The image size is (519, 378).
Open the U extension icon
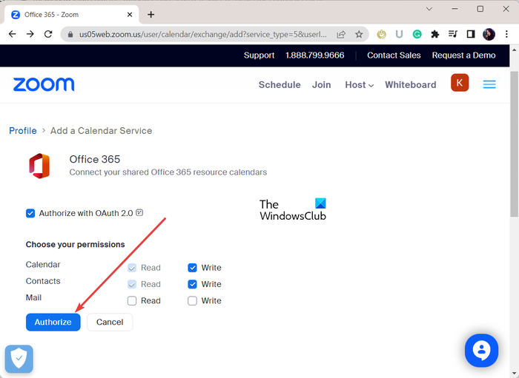pyautogui.click(x=399, y=34)
